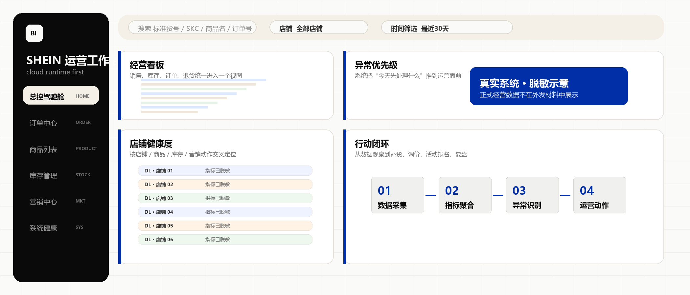
Task: Click step 04 运营动作 card
Action: (600, 195)
